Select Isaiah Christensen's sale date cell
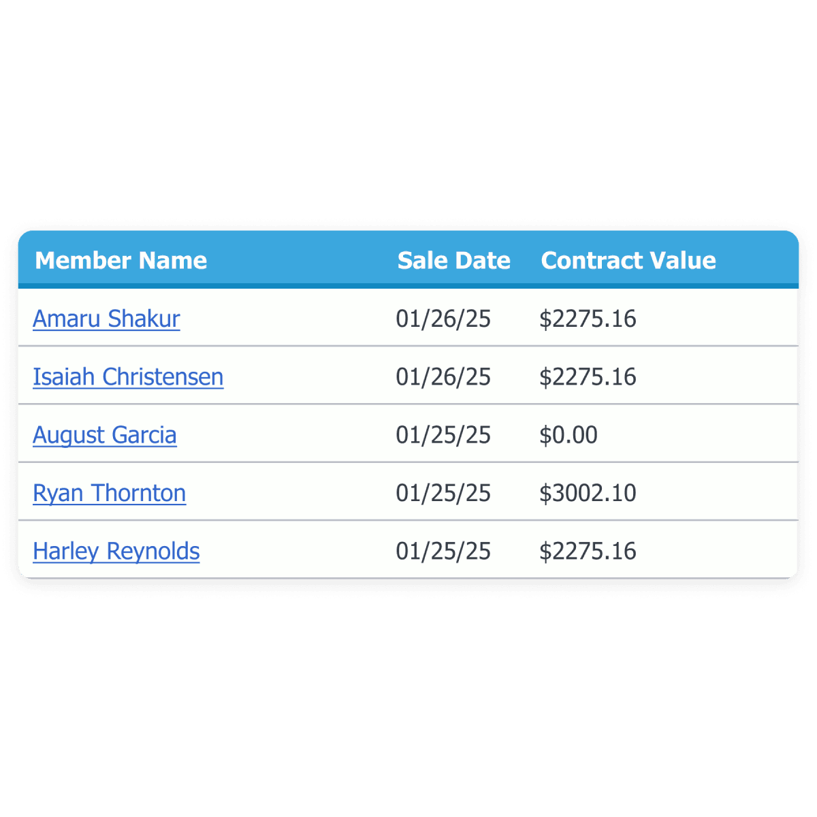This screenshot has width=817, height=817. point(443,377)
